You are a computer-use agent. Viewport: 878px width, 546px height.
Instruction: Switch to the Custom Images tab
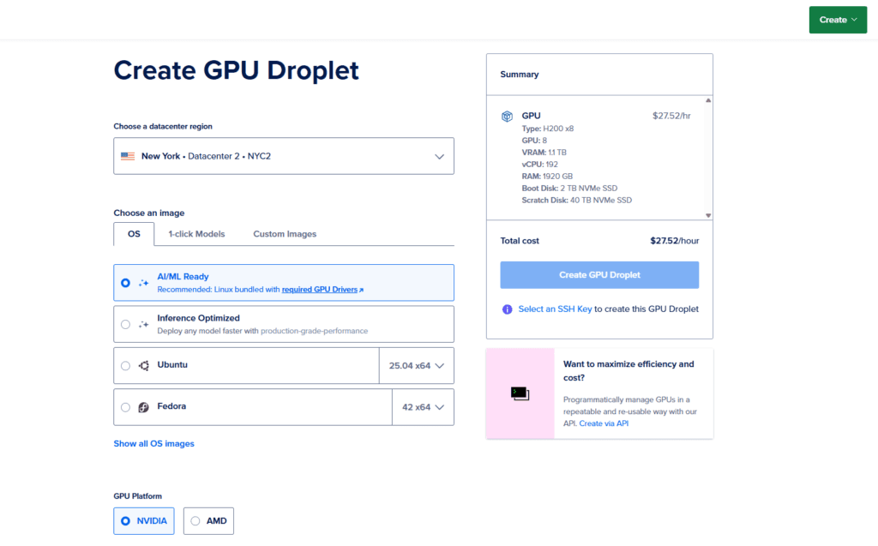pyautogui.click(x=285, y=234)
